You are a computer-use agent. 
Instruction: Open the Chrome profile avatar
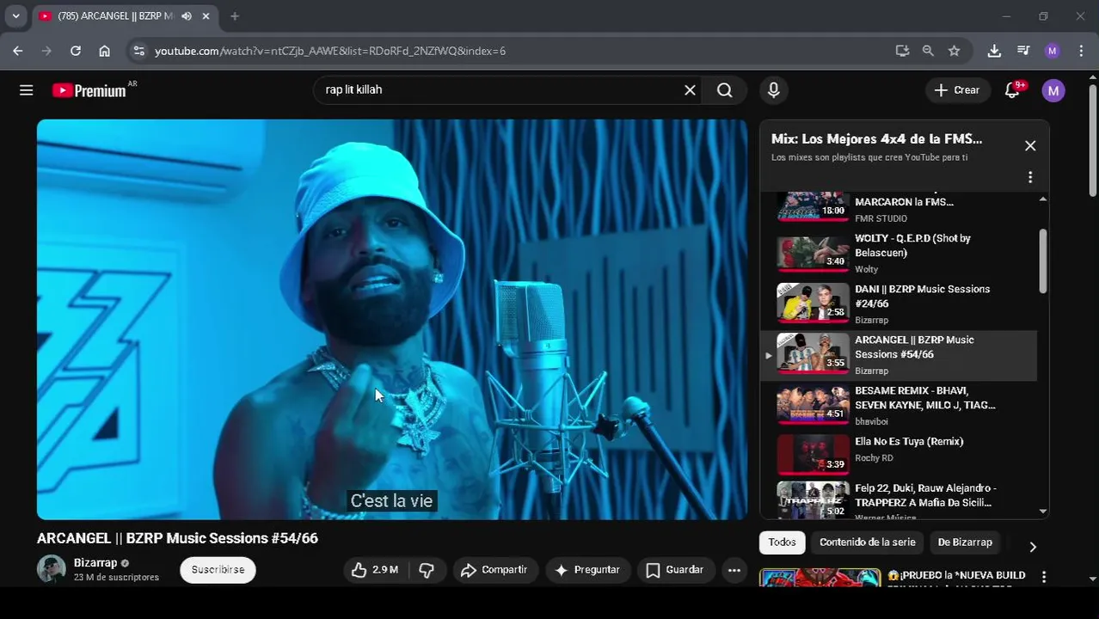(x=1053, y=51)
